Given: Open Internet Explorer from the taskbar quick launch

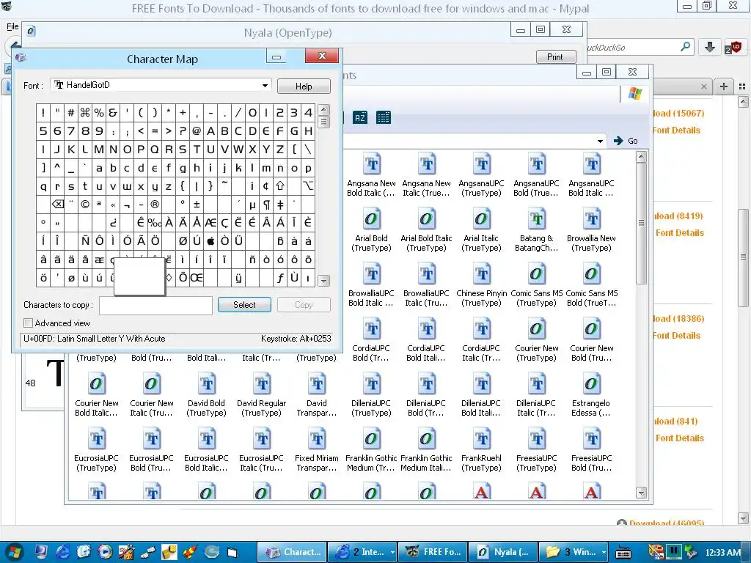Looking at the screenshot, I should tap(63, 552).
